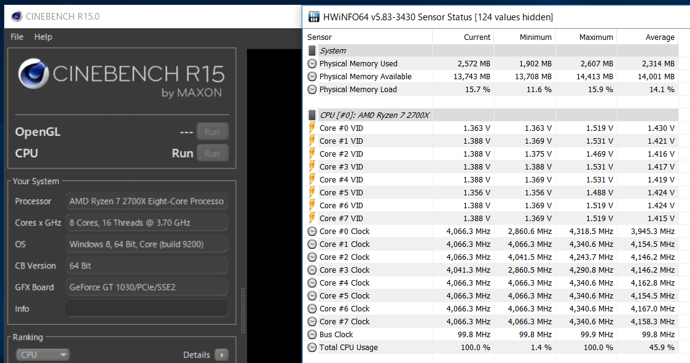Click the lightning icon beside Core #6 VID
This screenshot has width=690, height=363.
click(x=312, y=206)
